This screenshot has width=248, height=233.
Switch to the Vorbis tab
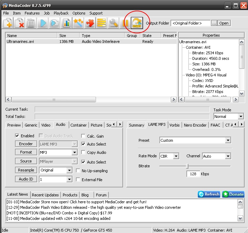click(175, 125)
